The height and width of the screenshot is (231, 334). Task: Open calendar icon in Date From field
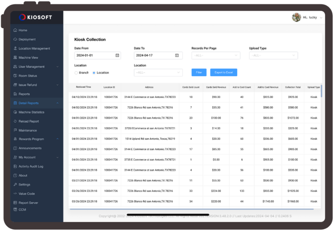pos(117,55)
